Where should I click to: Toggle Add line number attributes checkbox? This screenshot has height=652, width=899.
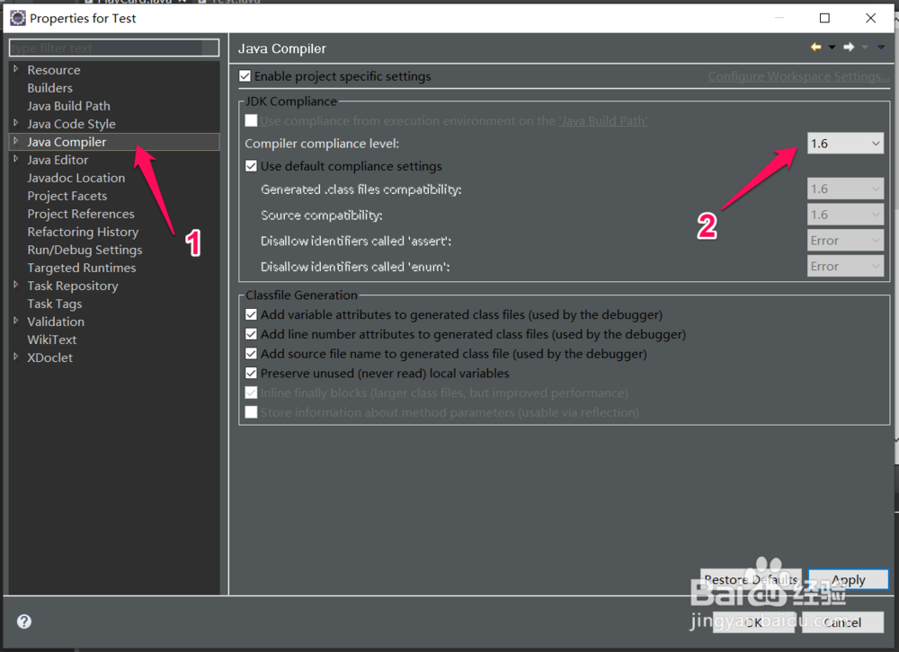[251, 334]
